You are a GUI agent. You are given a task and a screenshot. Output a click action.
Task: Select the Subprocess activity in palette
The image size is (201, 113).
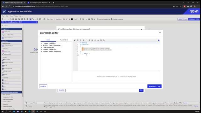[11, 54]
